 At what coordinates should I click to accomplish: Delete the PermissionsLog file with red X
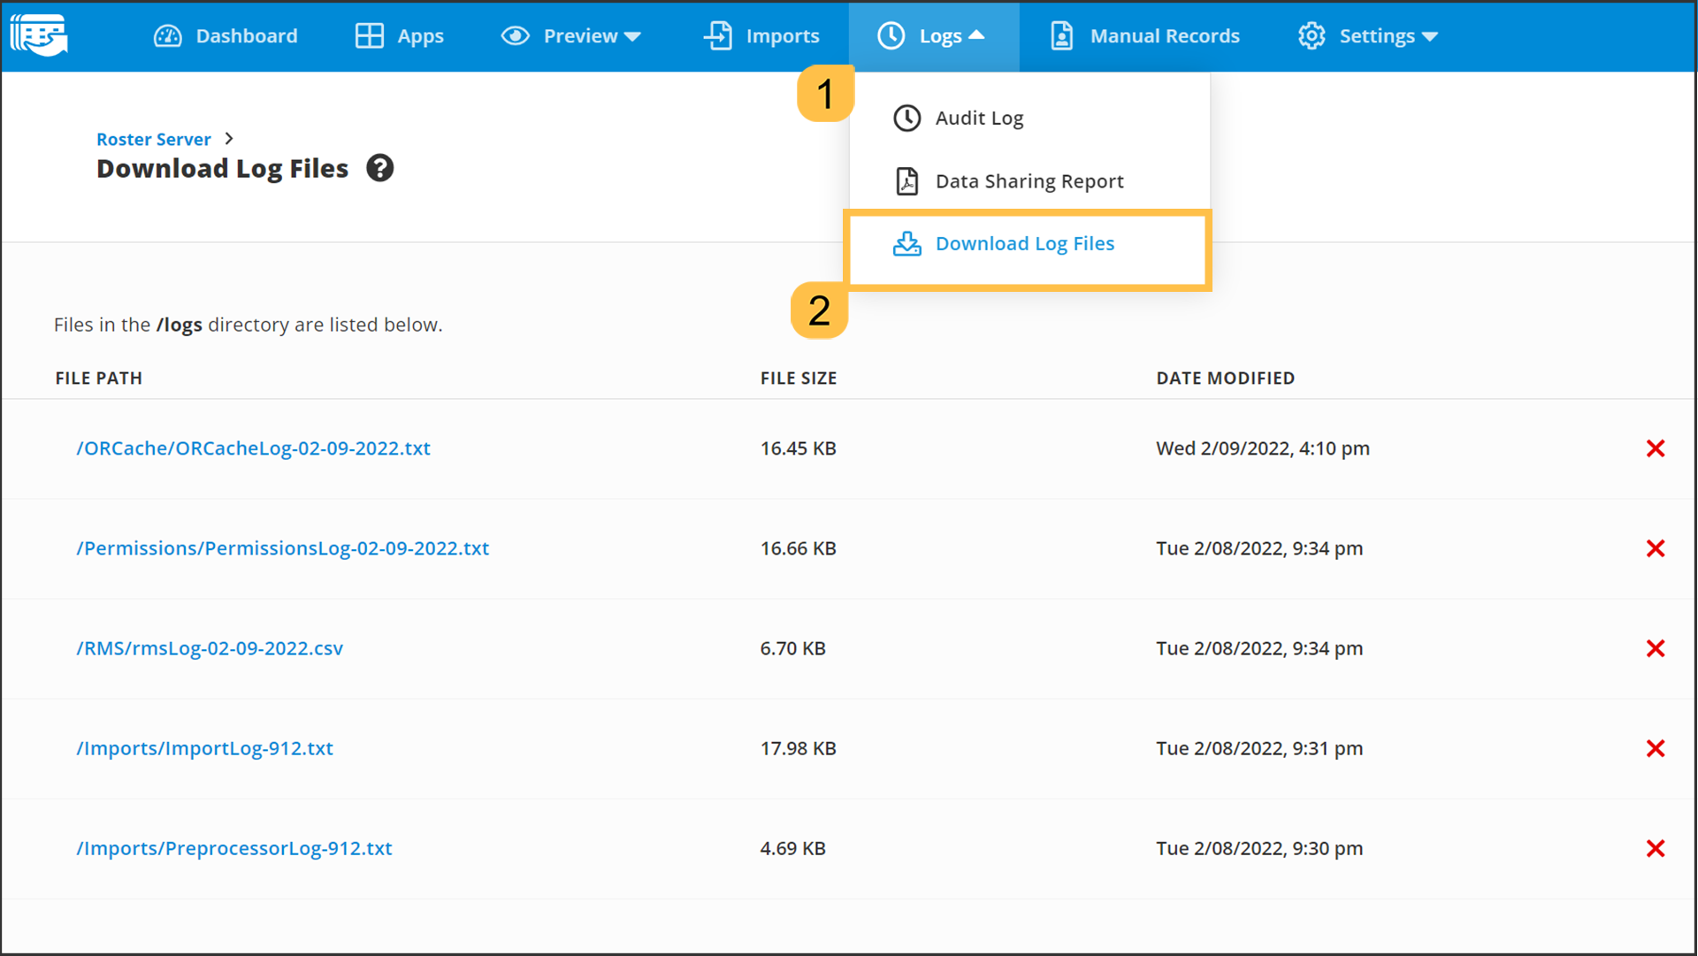(x=1656, y=548)
